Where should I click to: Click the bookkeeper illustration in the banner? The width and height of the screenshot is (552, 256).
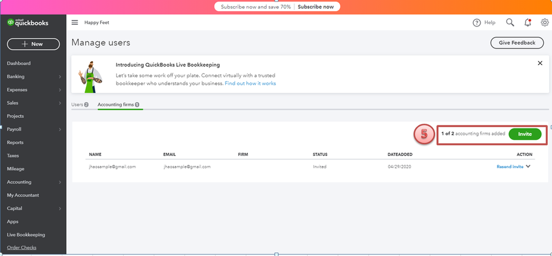(91, 77)
